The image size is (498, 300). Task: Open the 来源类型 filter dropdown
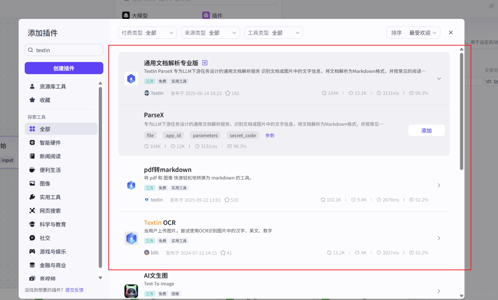coord(210,32)
